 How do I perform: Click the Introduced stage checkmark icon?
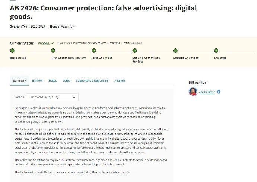pyautogui.click(x=12, y=51)
